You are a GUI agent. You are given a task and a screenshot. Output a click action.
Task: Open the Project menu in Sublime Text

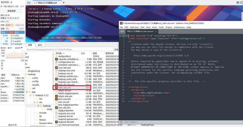(x=169, y=27)
